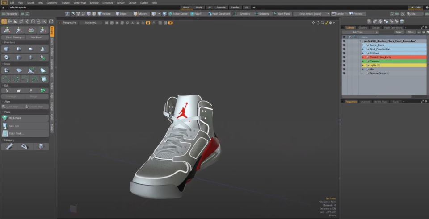Click the Perspective view label
The height and width of the screenshot is (219, 429).
click(x=69, y=23)
